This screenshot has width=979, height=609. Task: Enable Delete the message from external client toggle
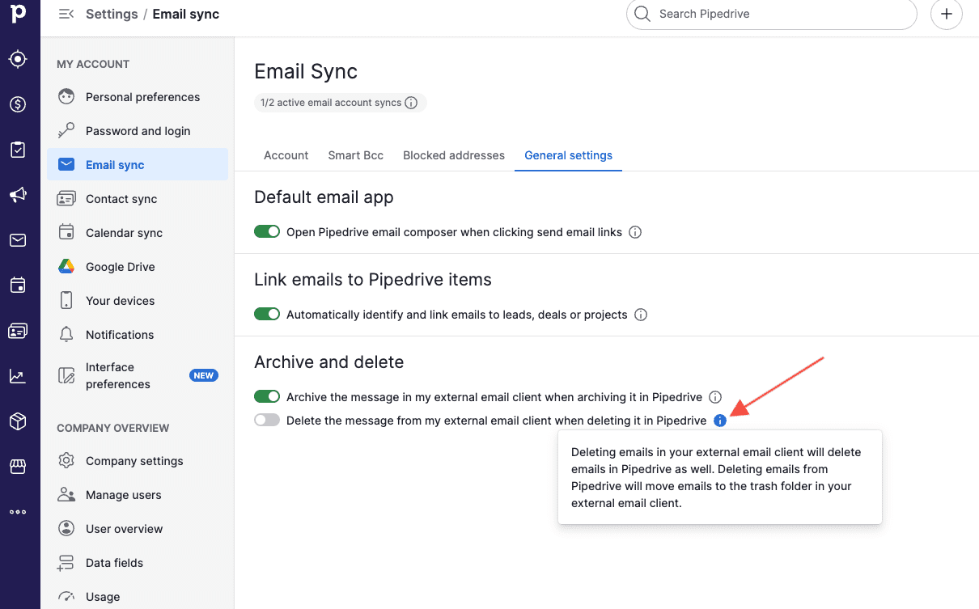pyautogui.click(x=267, y=421)
